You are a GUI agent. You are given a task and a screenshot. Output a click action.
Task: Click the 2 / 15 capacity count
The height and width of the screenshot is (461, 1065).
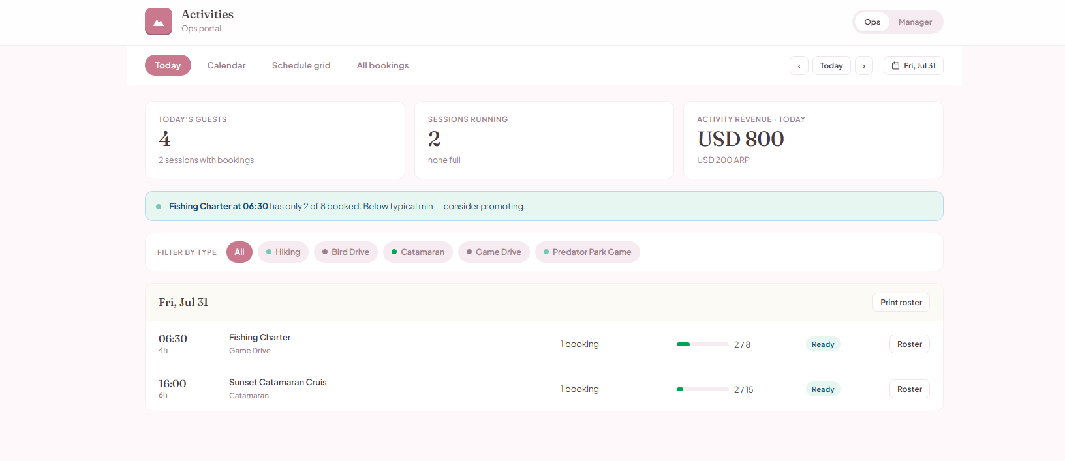743,390
